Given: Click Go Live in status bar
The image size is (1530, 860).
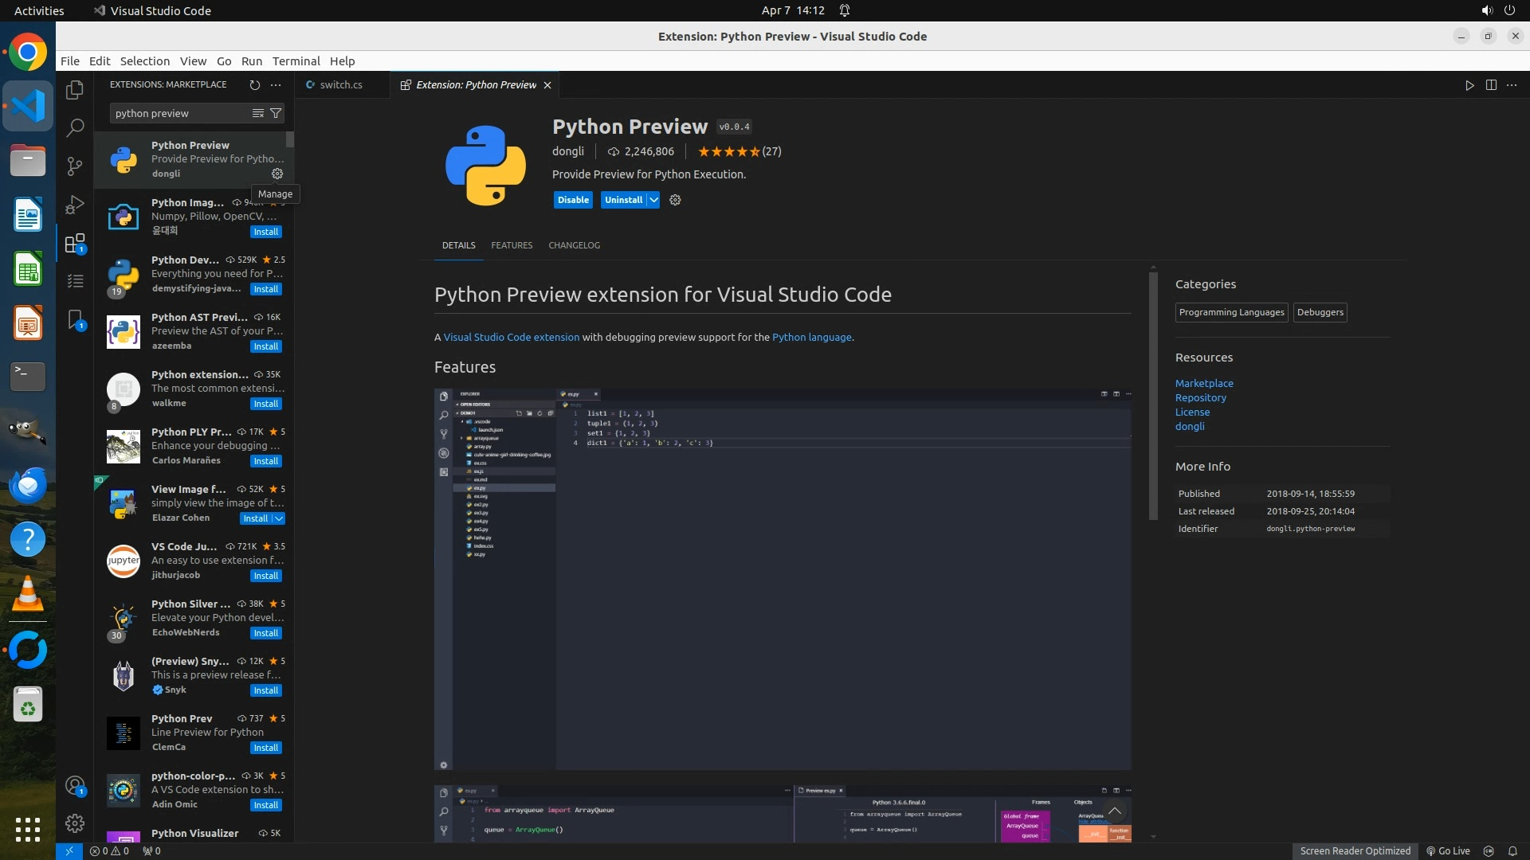Looking at the screenshot, I should [x=1448, y=850].
